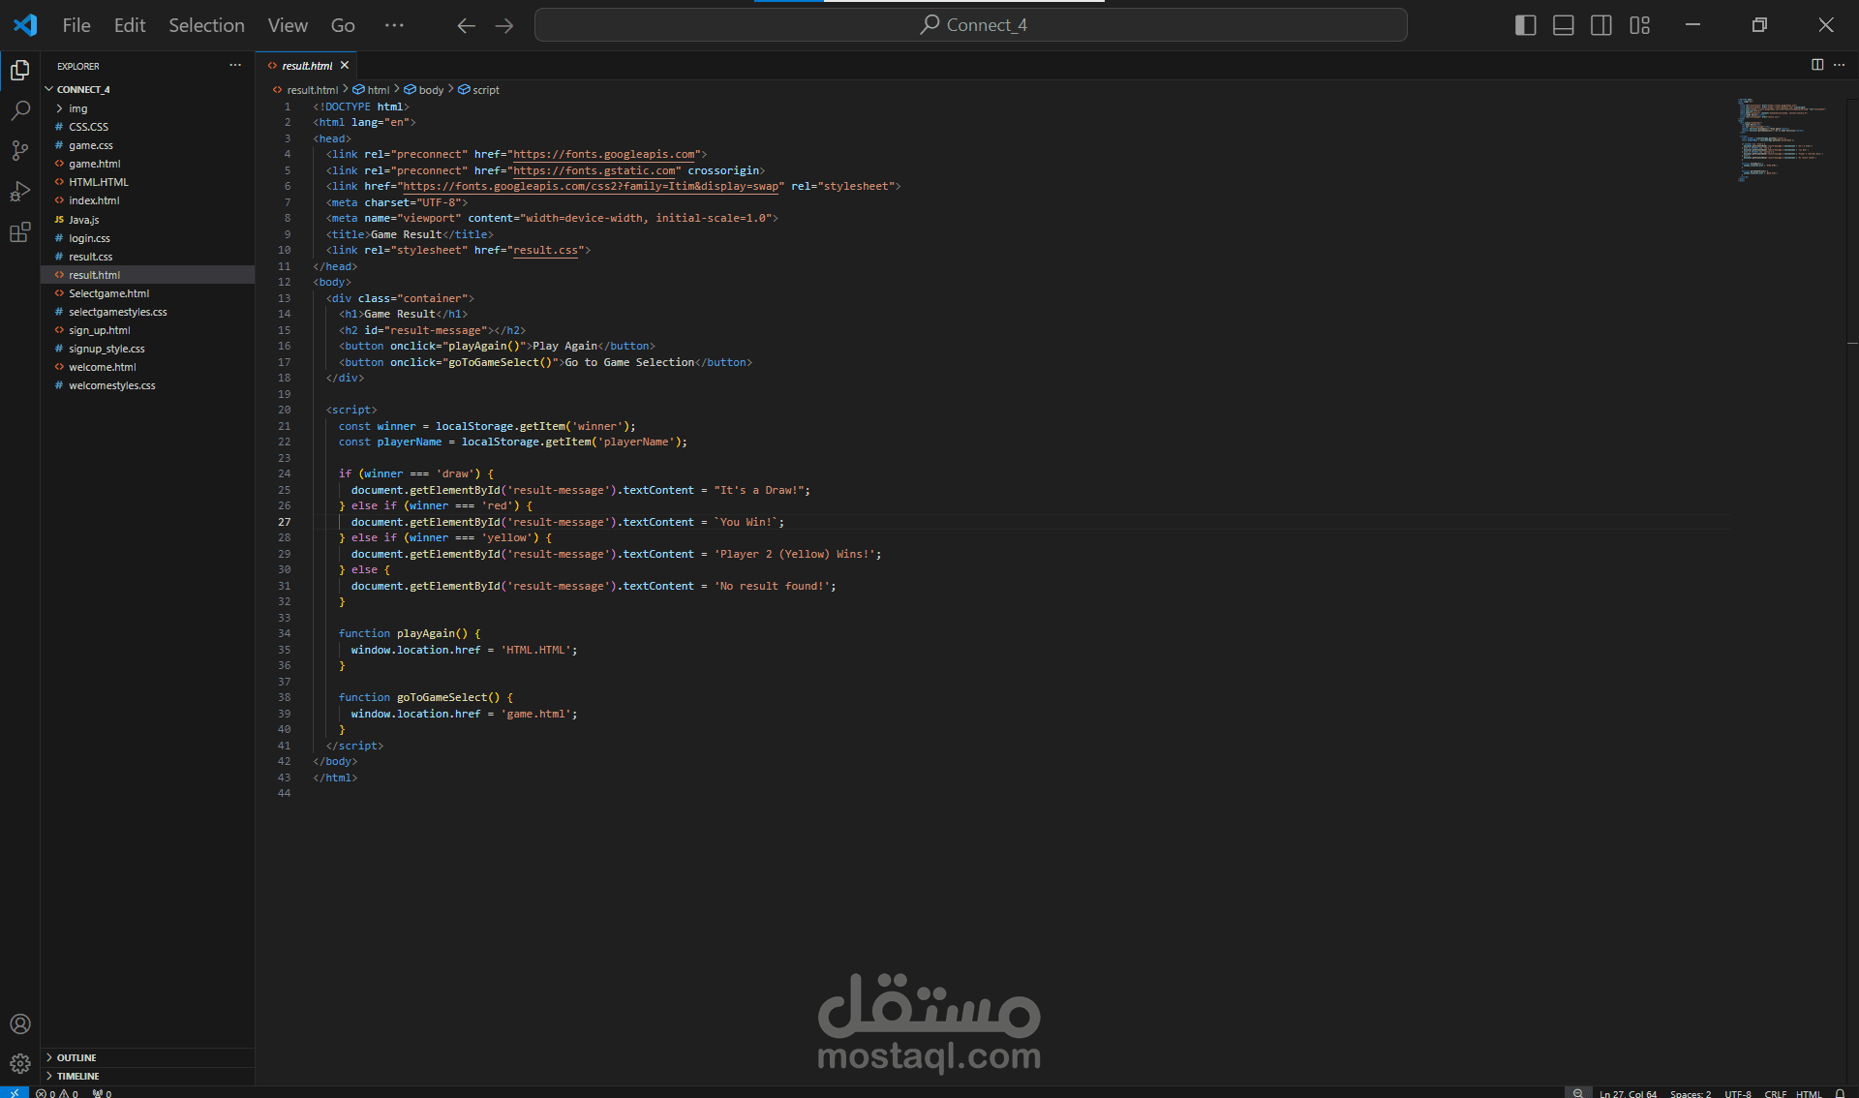Open Explorer views and more actions
1859x1098 pixels.
coord(235,65)
